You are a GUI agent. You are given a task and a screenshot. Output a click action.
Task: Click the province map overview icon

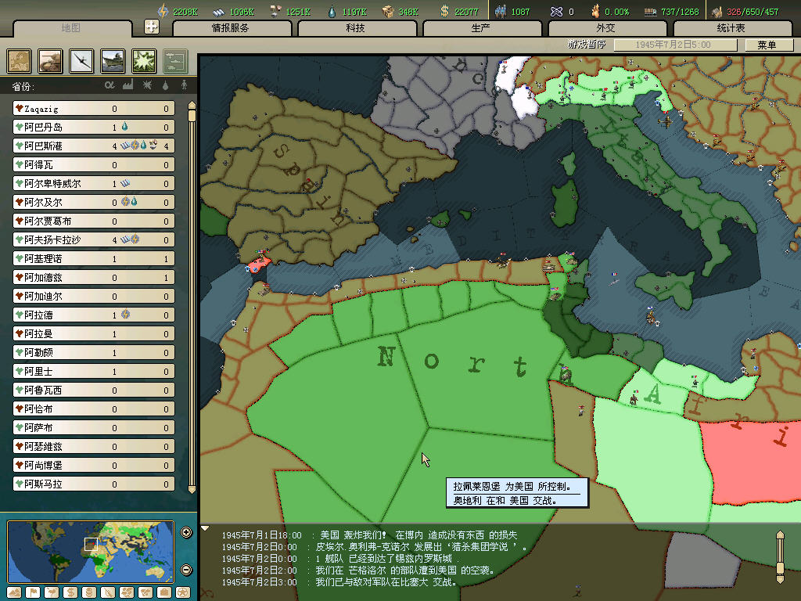coord(20,61)
